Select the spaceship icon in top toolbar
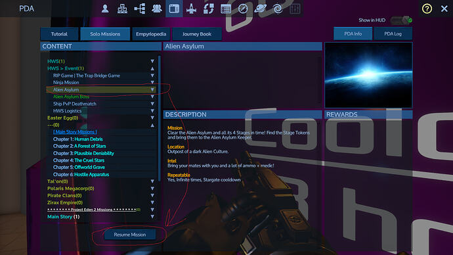Image resolution: width=453 pixels, height=255 pixels. (191, 9)
